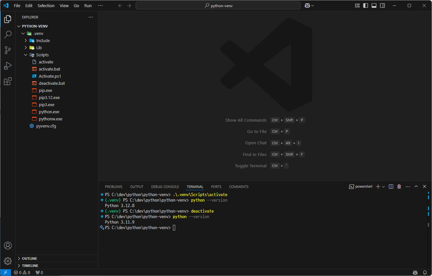Open activate.bat file
Viewport: 432px width, 276px height.
[57, 69]
